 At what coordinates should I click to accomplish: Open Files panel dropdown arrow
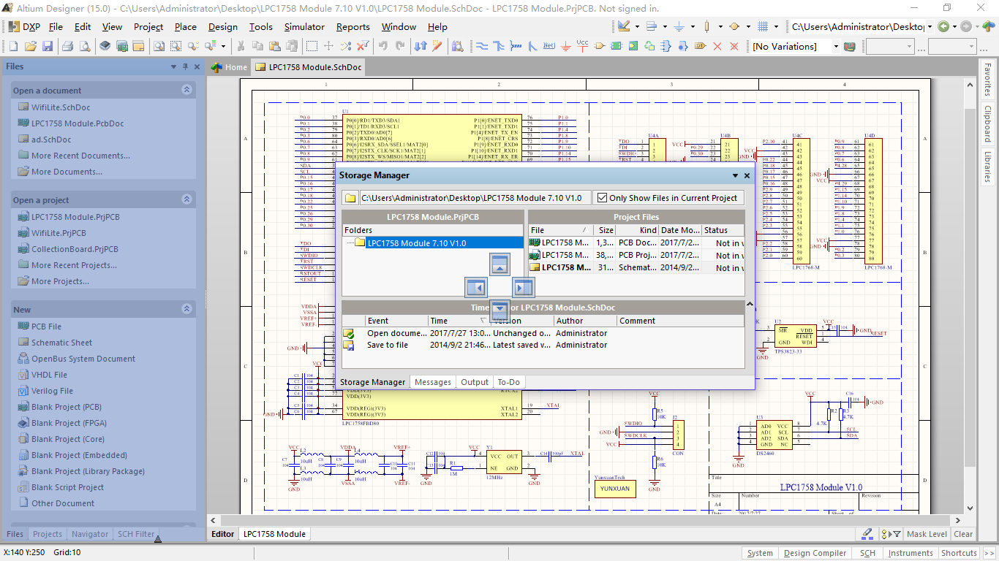[x=174, y=66]
